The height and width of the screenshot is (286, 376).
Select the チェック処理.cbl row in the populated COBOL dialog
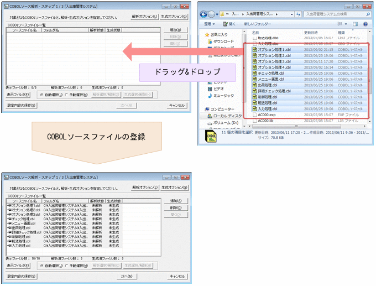click(x=65, y=219)
